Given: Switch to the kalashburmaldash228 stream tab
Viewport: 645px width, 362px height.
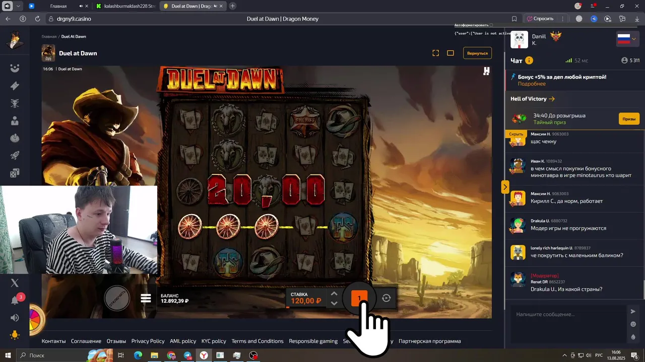Looking at the screenshot, I should [x=126, y=6].
